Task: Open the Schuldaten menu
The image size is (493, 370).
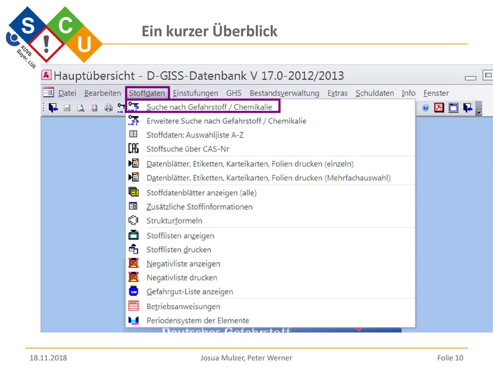Action: [375, 93]
